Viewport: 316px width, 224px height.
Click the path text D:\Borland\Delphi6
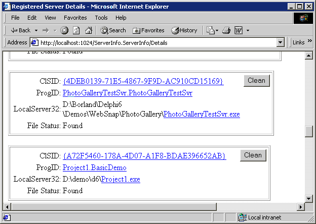[x=92, y=104]
